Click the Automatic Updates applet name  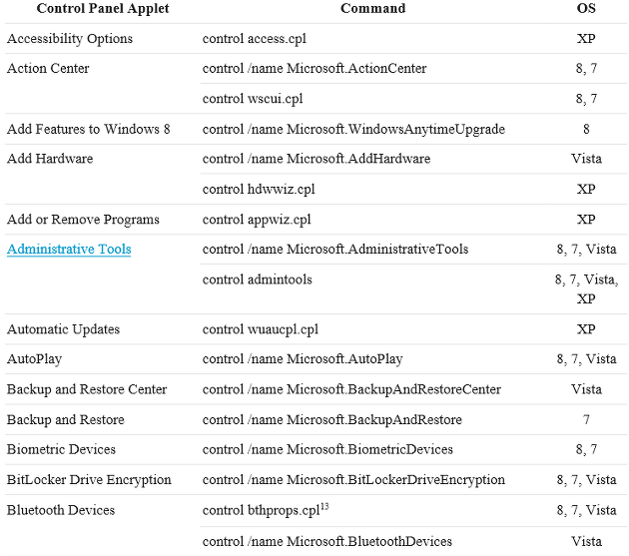point(63,329)
